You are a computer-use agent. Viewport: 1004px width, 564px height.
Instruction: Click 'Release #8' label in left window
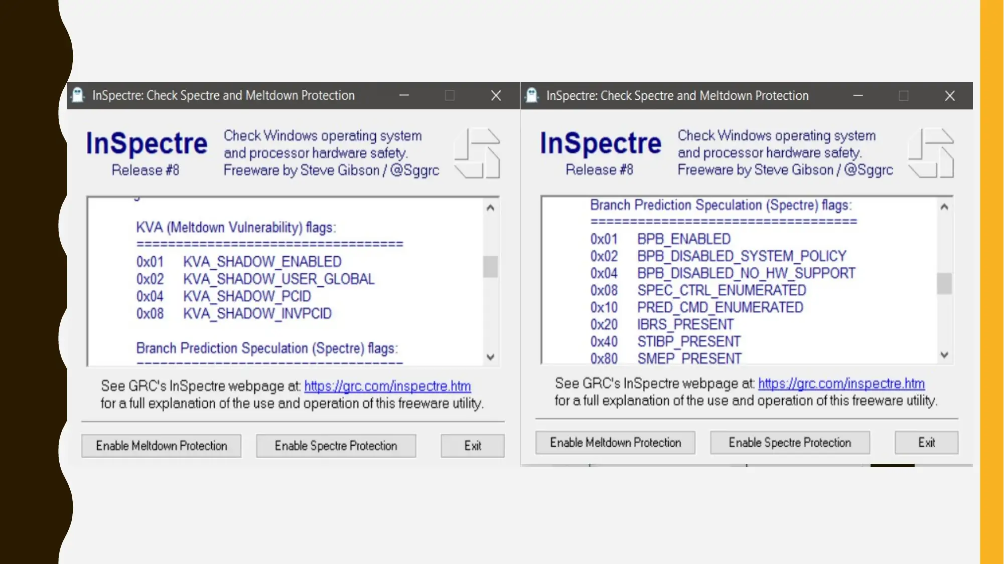[x=145, y=170]
